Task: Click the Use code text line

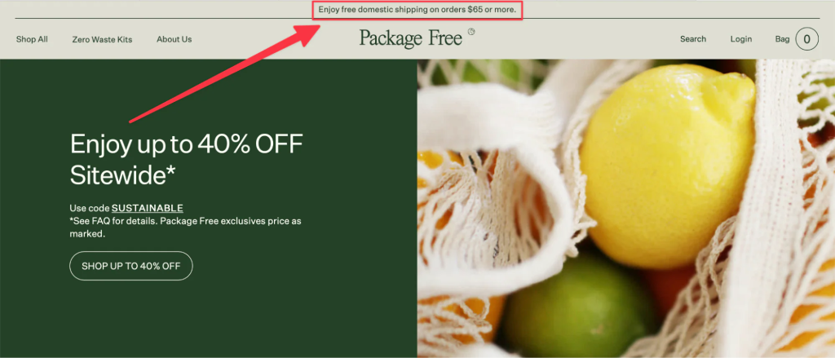Action: click(x=126, y=208)
